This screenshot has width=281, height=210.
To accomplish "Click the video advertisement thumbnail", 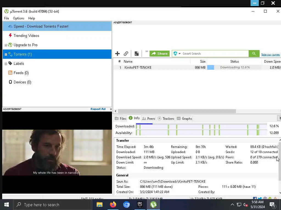I will click(x=57, y=153).
